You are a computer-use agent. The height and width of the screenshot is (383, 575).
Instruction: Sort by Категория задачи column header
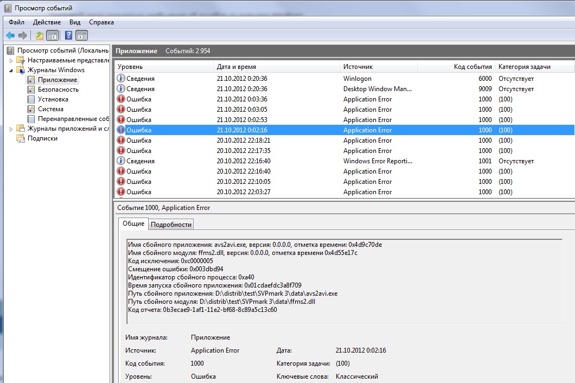coord(534,67)
